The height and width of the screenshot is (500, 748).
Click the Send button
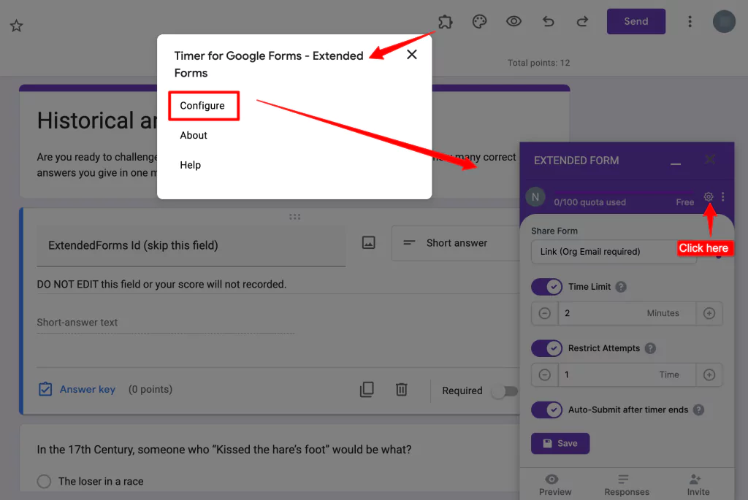pyautogui.click(x=636, y=21)
